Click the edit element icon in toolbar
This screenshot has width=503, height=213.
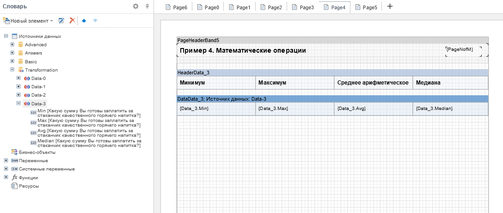pos(61,21)
